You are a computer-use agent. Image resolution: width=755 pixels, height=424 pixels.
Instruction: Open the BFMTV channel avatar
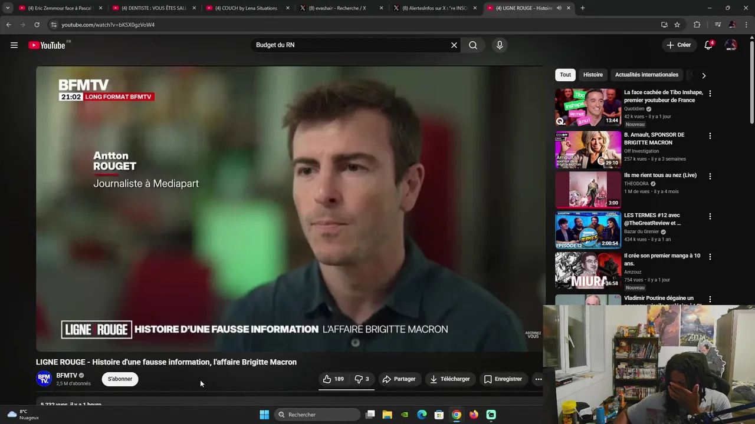tap(44, 379)
